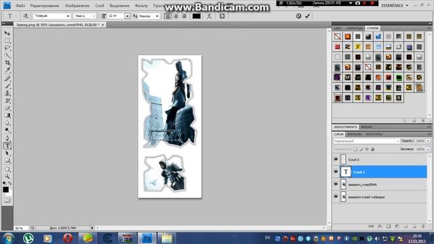434x244 pixels.
Task: Open the Файл menu
Action: point(20,5)
